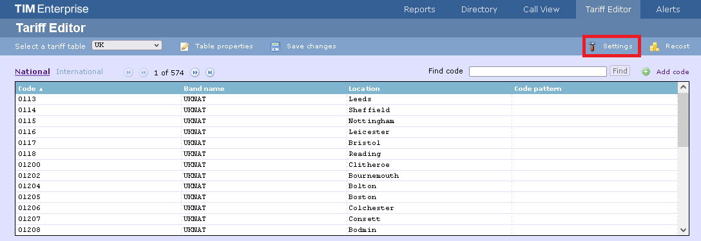Image resolution: width=701 pixels, height=241 pixels.
Task: Select code 01200 cell
Action: [x=99, y=165]
